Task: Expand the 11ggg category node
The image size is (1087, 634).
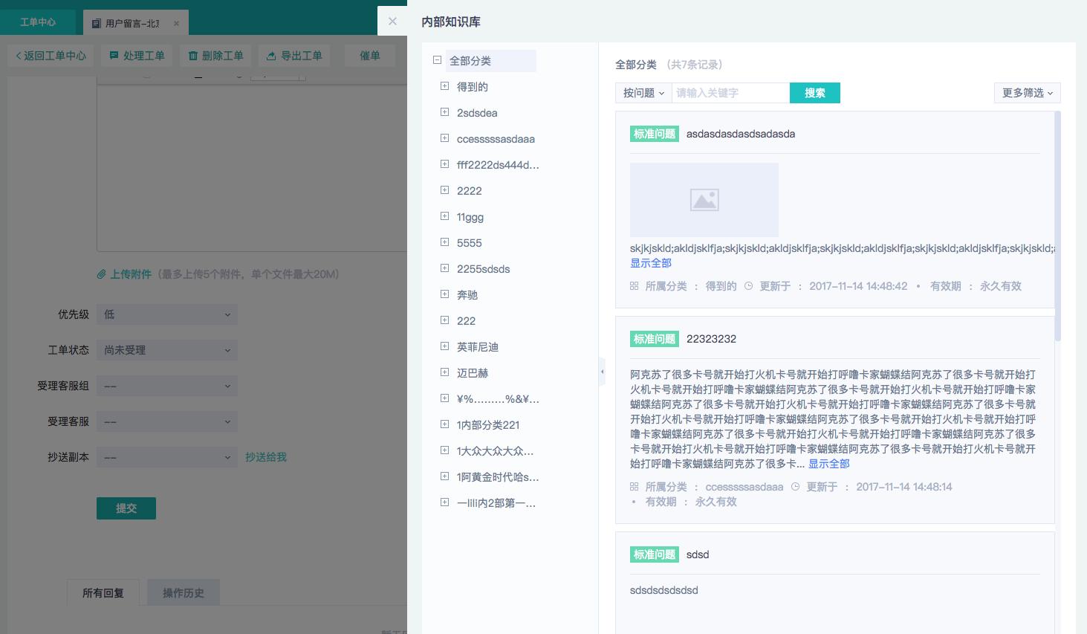Action: tap(444, 216)
